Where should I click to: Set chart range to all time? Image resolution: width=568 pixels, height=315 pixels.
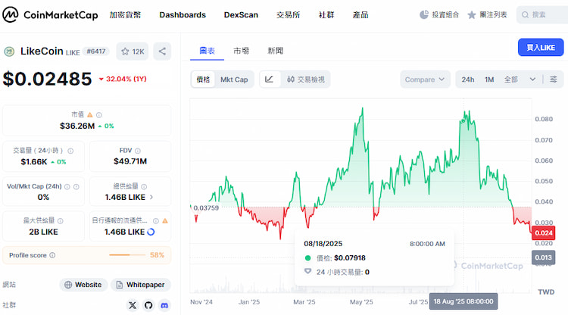pyautogui.click(x=510, y=80)
